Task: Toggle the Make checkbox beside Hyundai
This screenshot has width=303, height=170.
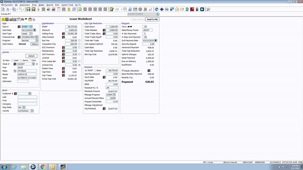Action: (15, 71)
